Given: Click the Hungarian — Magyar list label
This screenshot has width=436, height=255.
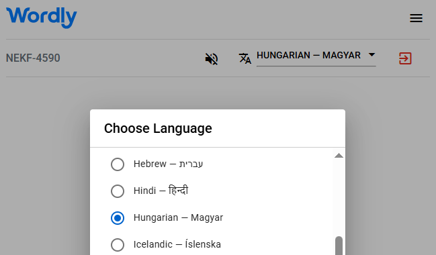Looking at the screenshot, I should click(178, 217).
